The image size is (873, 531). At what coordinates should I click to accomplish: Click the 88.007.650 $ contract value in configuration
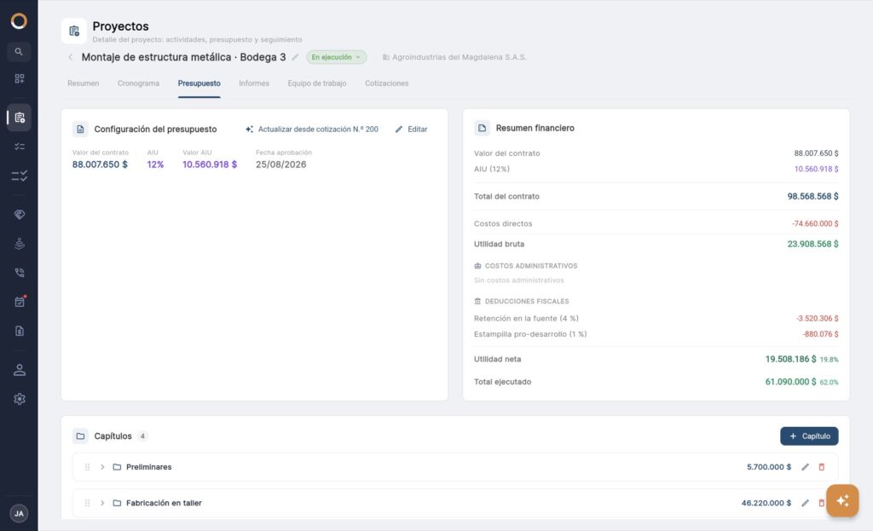click(x=100, y=164)
